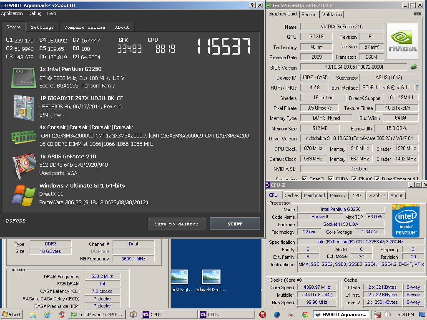Switch to the SPD tab in CPU-Z
This screenshot has height=320, width=427.
pos(357,195)
